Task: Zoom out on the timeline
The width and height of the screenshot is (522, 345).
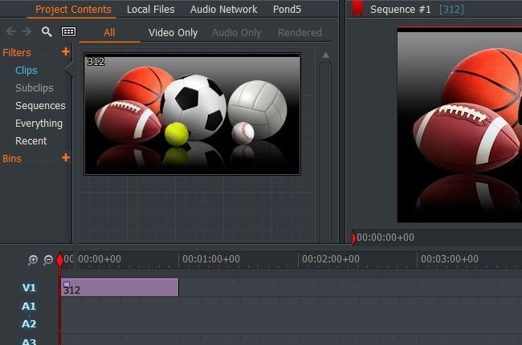Action: point(48,260)
